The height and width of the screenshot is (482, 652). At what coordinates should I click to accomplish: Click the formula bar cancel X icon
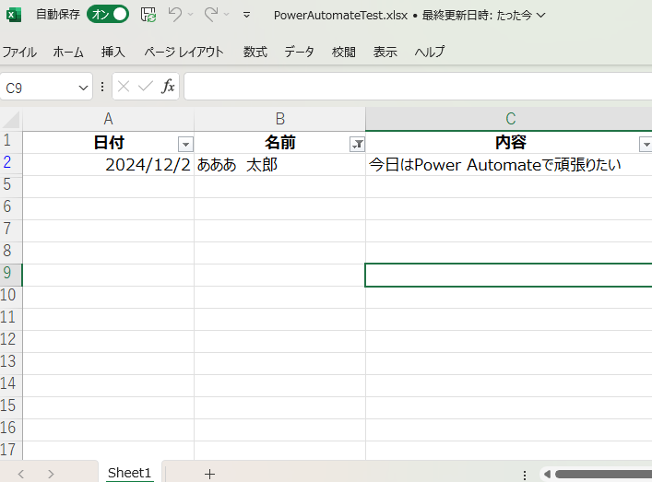(124, 87)
